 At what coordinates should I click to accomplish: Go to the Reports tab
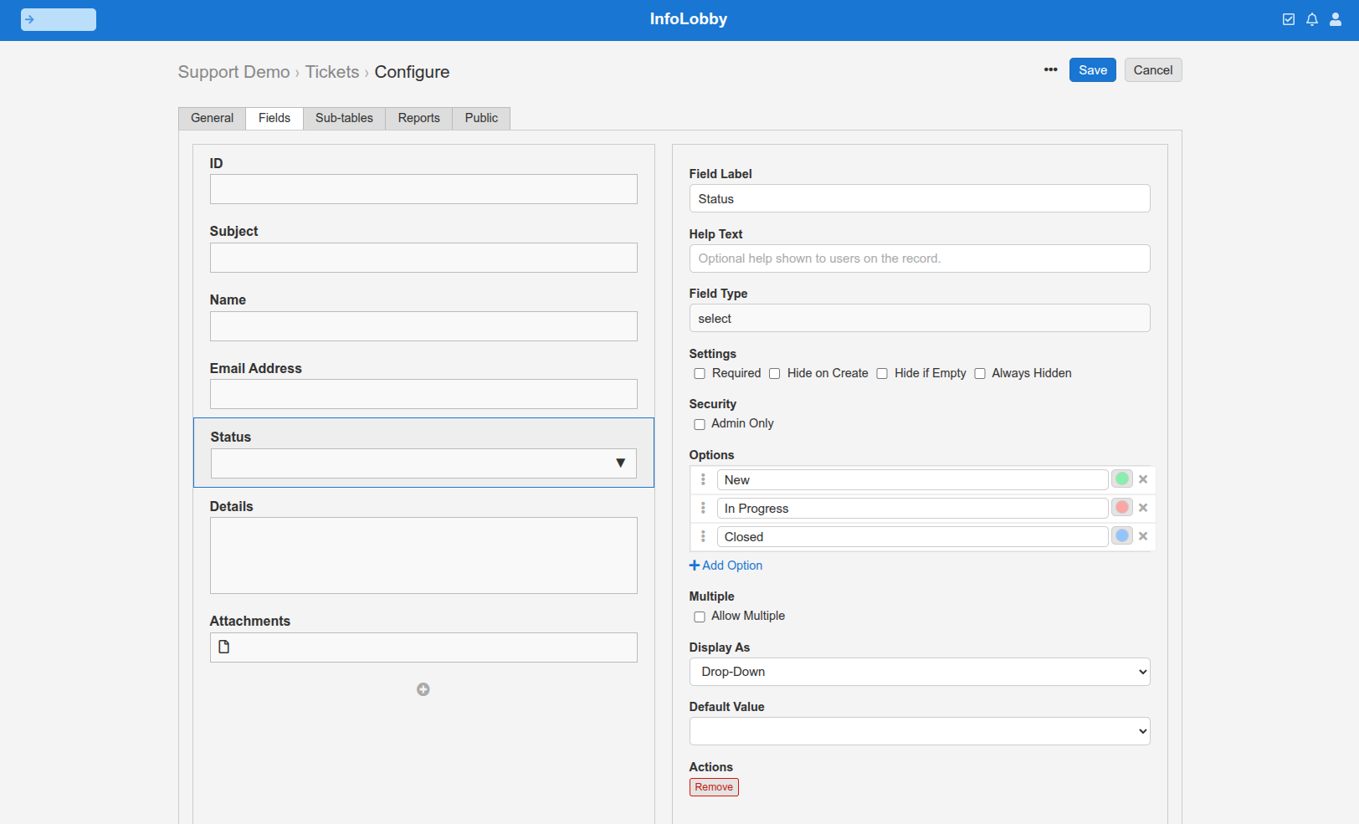pos(418,118)
